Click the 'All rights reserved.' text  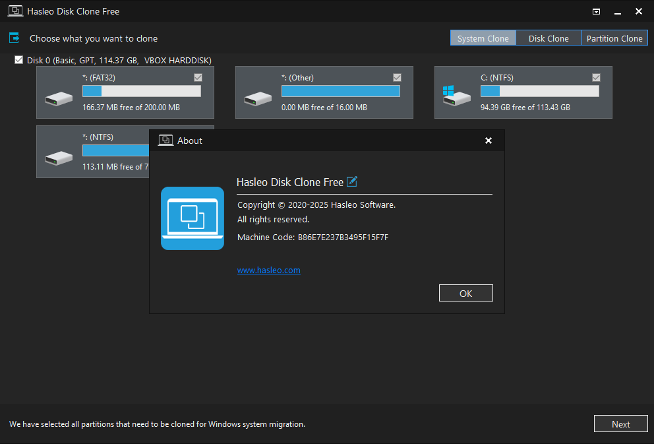coord(273,220)
